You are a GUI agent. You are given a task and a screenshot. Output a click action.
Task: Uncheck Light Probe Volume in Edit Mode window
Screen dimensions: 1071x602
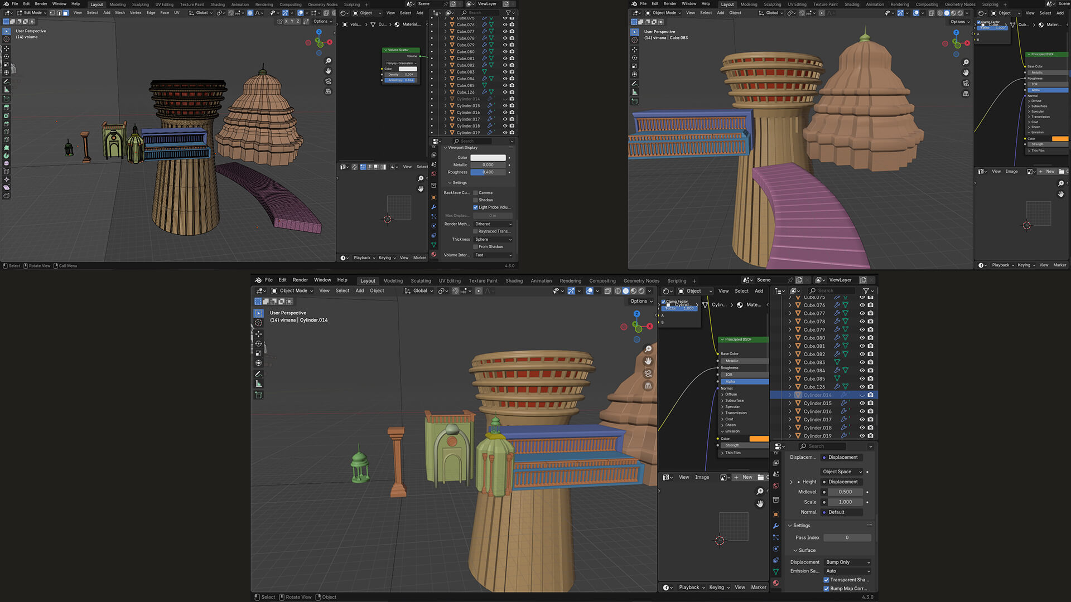point(475,207)
